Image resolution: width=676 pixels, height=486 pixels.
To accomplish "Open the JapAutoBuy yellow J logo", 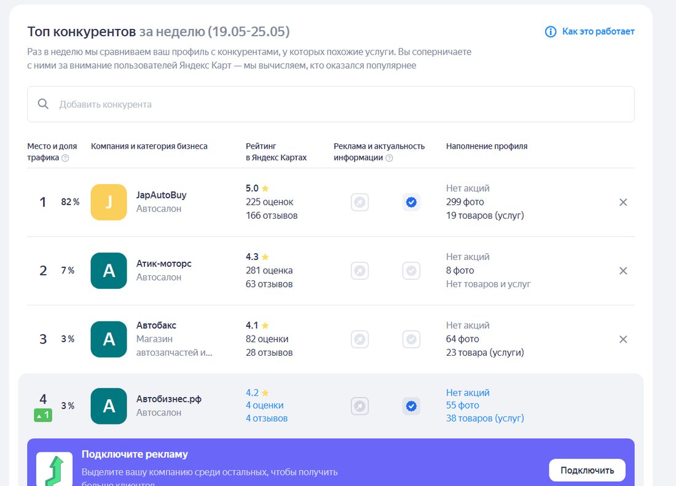I will pyautogui.click(x=109, y=202).
